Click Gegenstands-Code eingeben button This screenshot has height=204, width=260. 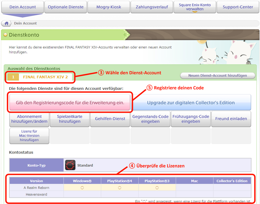[x=150, y=119]
